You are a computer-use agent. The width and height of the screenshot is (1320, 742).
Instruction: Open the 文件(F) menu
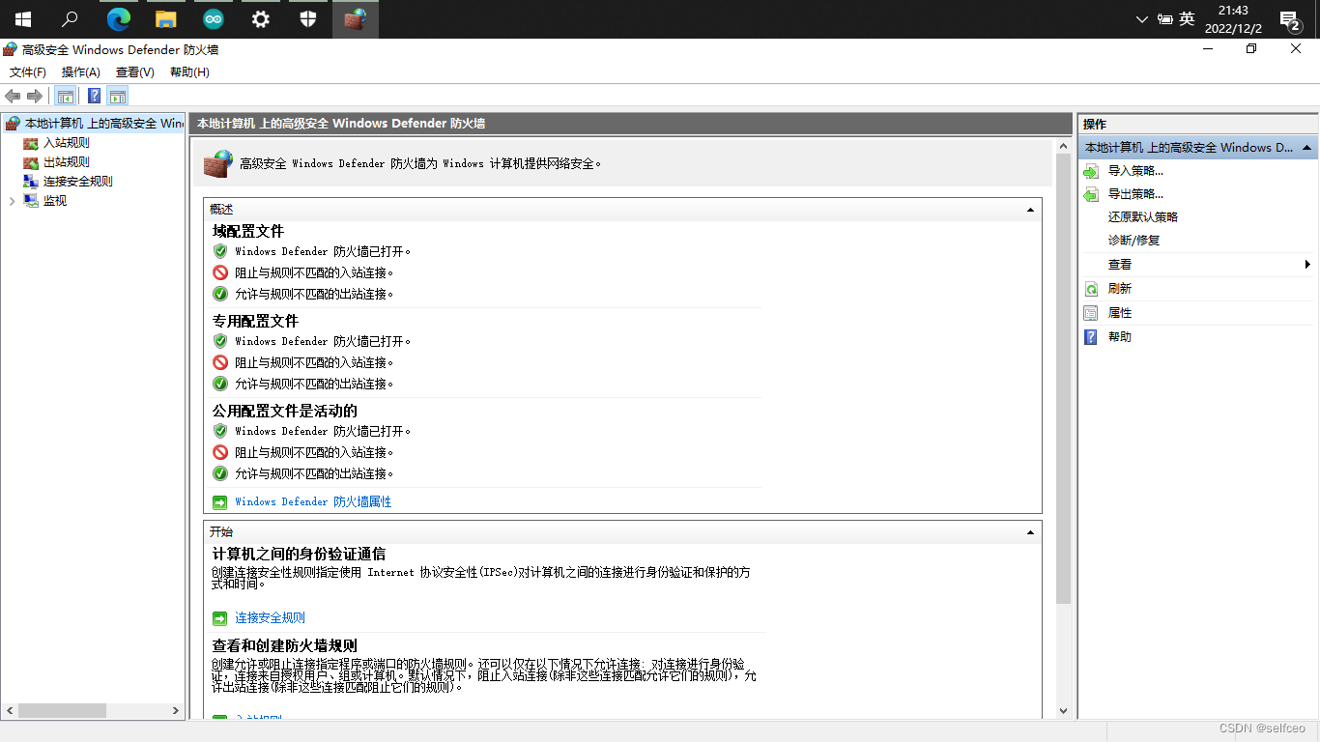coord(28,72)
